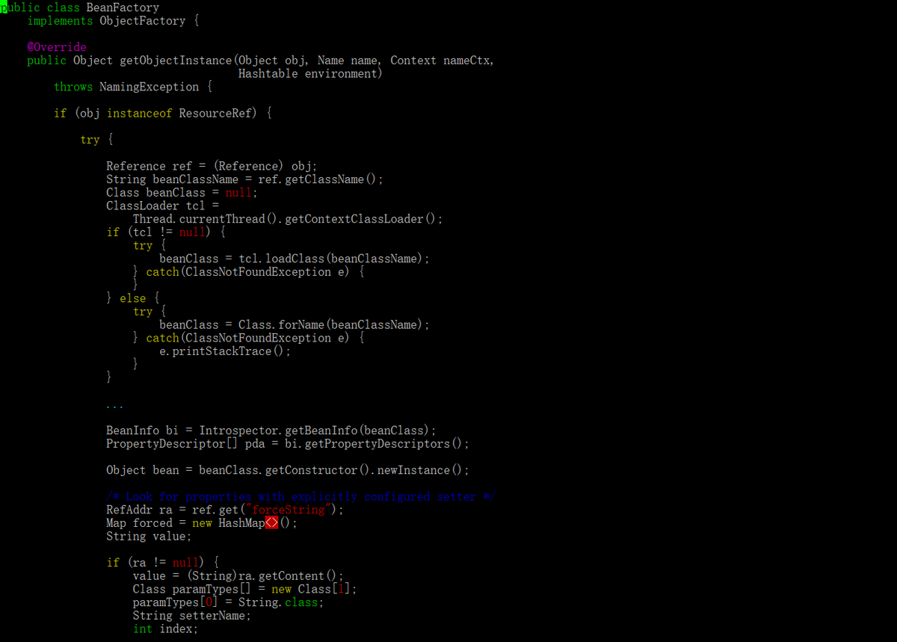Click 'Introspector.getBeanInfo(beanClass)' call
Viewport: 897px width, 642px height.
(314, 430)
